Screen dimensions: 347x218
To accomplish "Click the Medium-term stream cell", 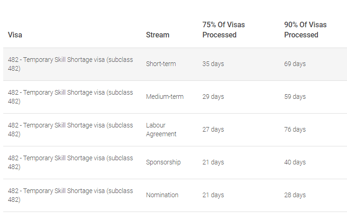I will (164, 97).
